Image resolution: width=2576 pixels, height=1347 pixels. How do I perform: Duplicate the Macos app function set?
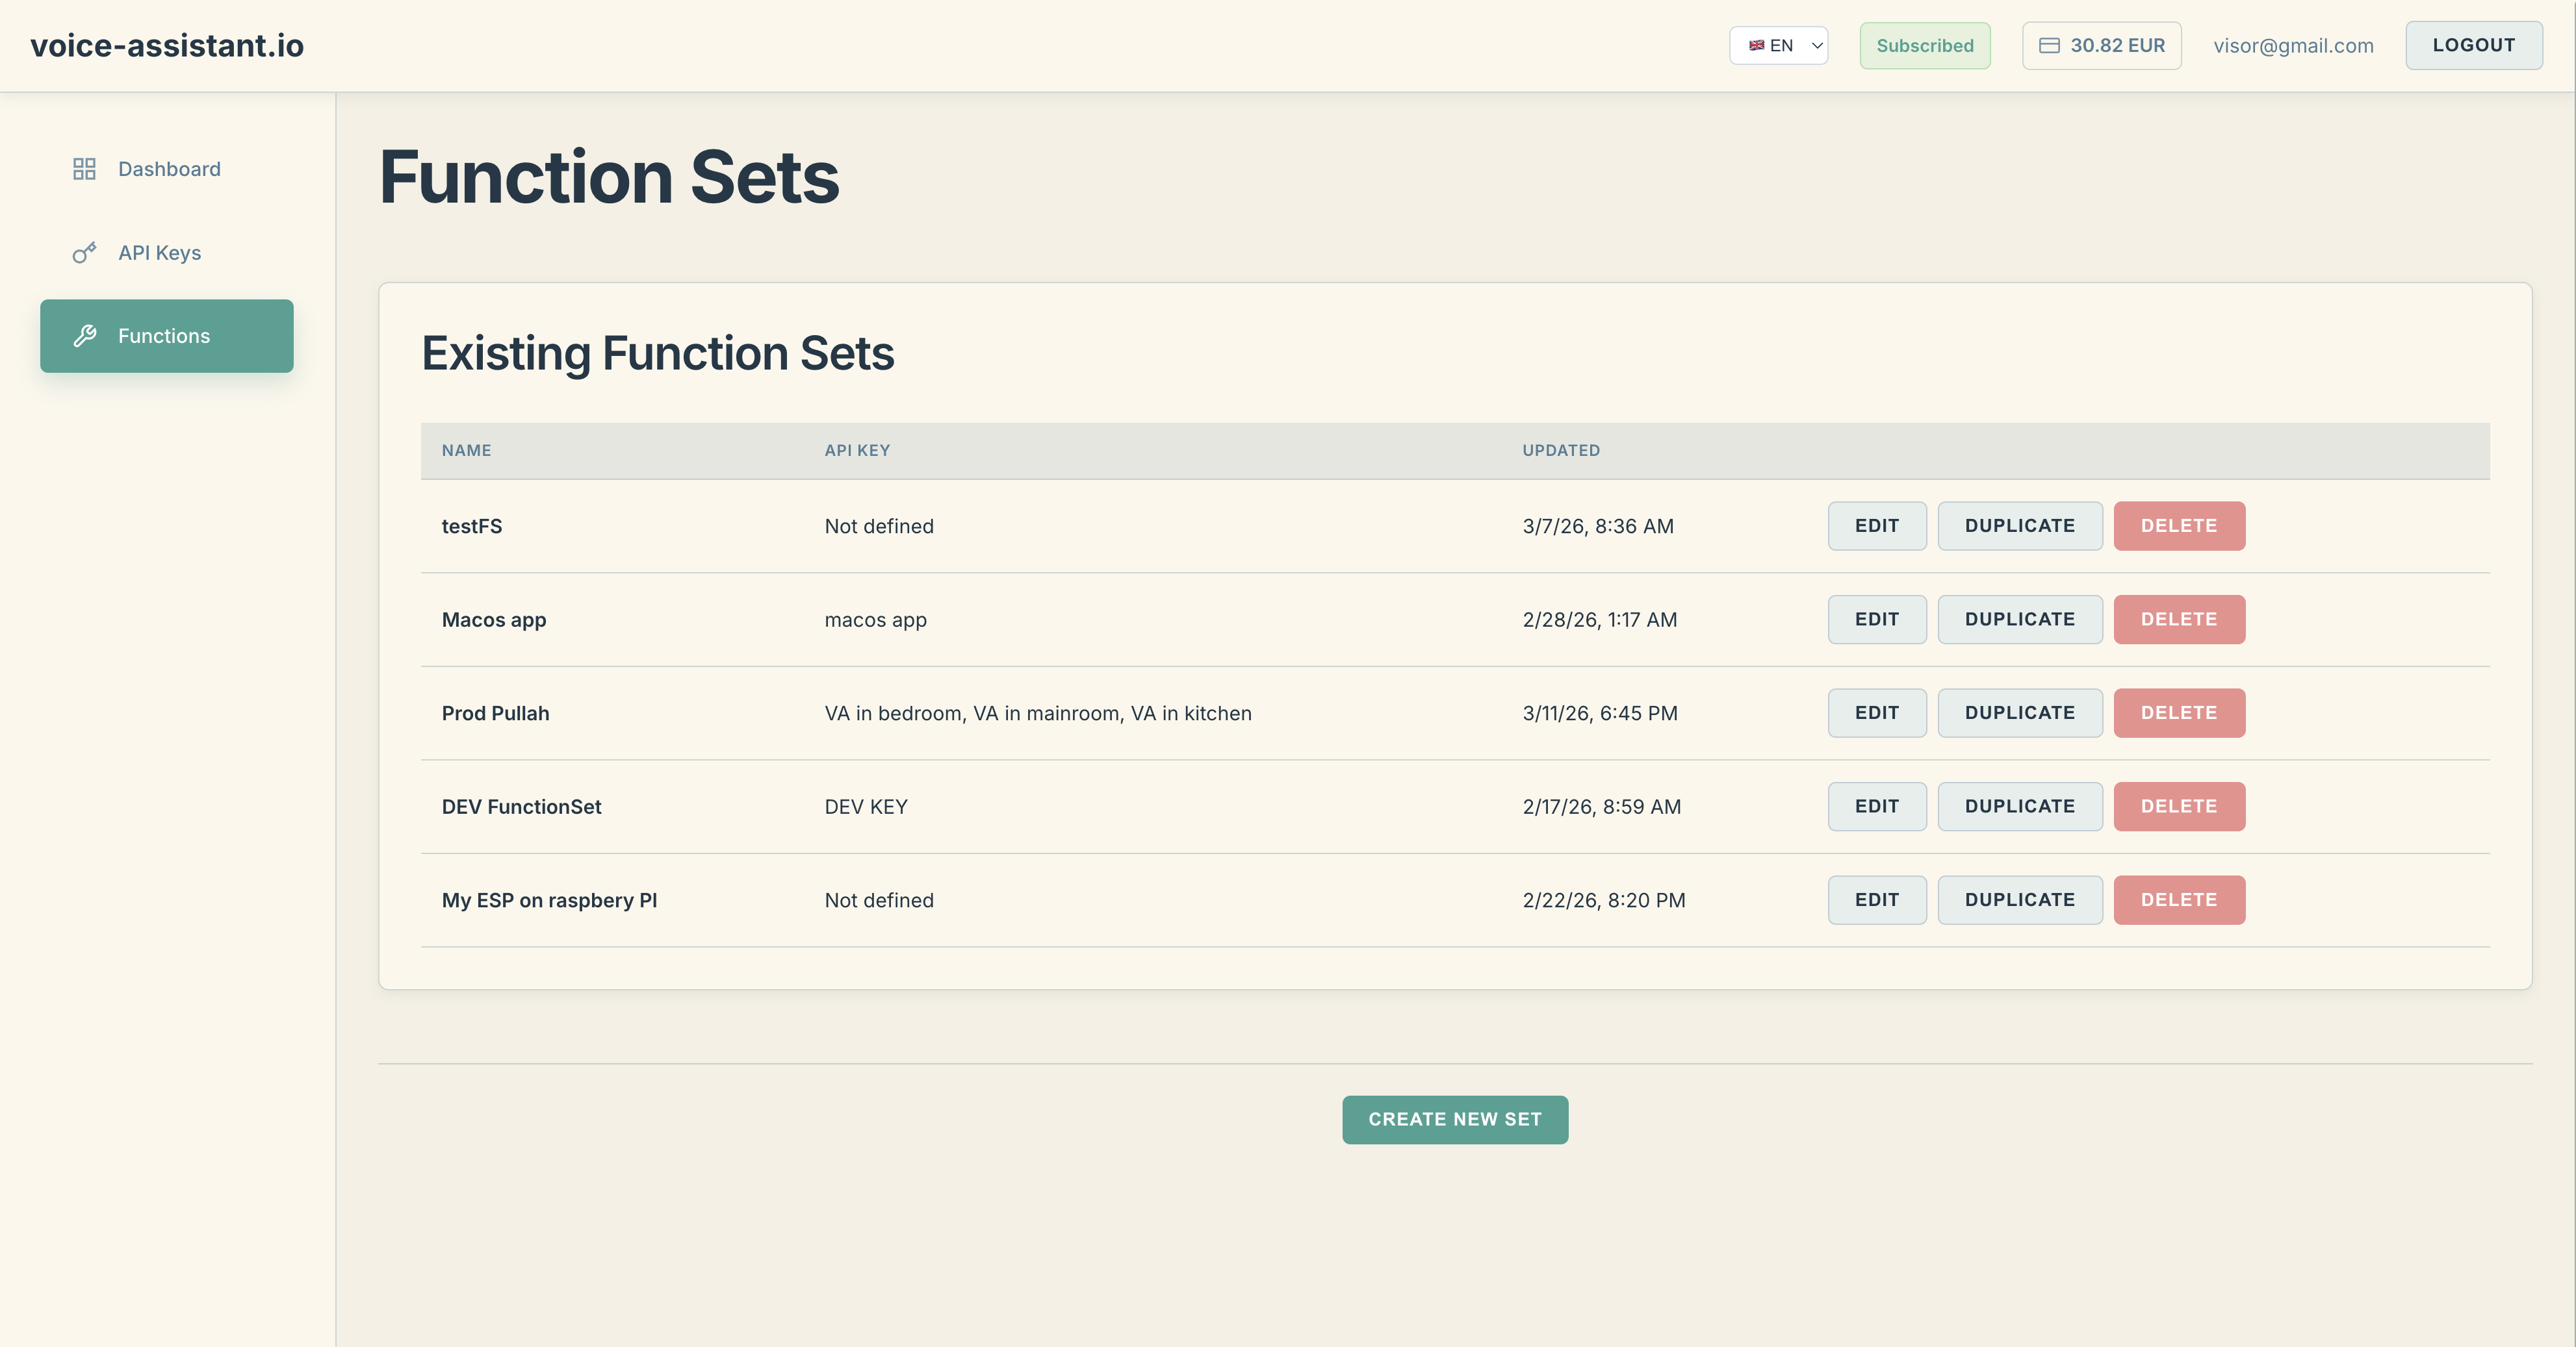click(2019, 620)
